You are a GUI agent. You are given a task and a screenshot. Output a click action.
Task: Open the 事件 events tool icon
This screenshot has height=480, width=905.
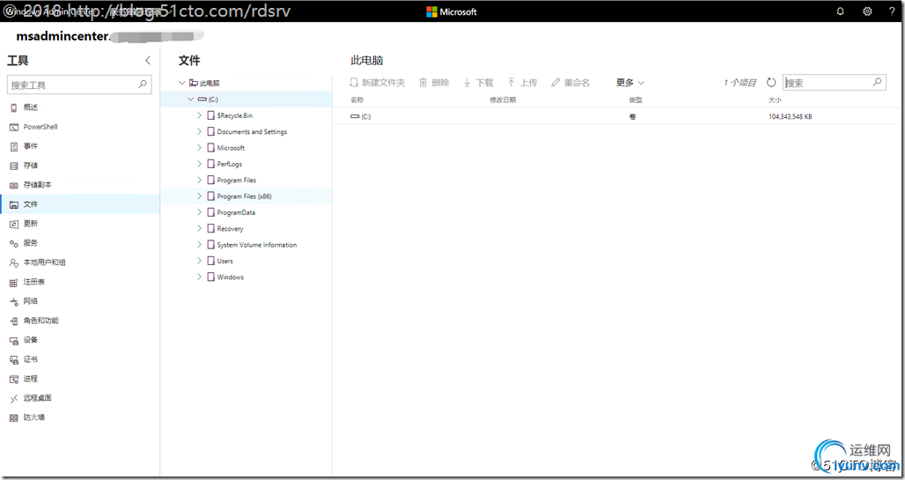point(14,147)
